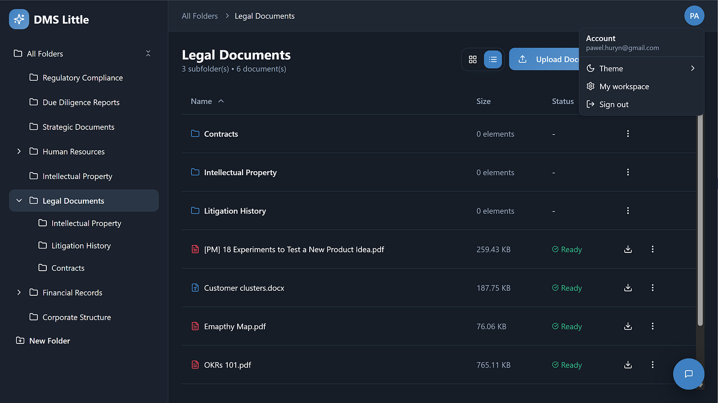Switch to grid view layout
The image size is (718, 403).
tap(472, 59)
